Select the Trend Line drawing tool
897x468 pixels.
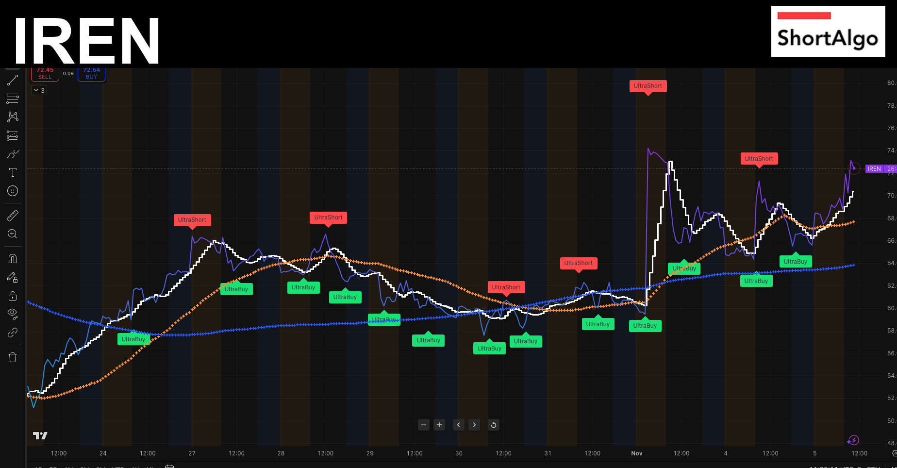point(13,80)
